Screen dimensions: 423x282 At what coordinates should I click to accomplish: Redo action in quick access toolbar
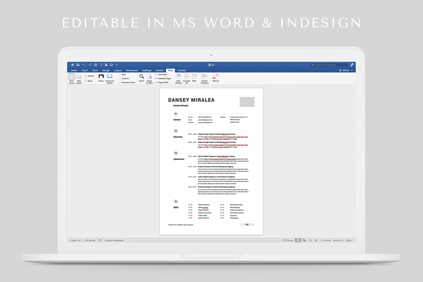(90, 65)
